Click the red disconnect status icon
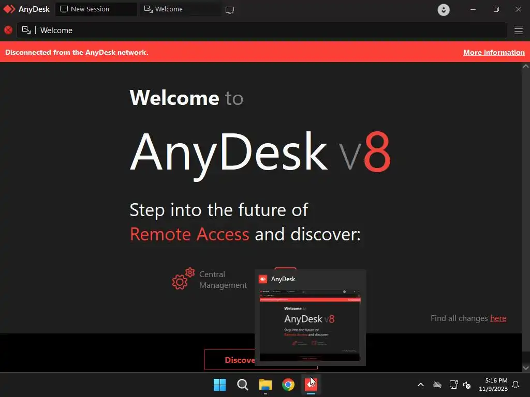530x397 pixels. (8, 30)
